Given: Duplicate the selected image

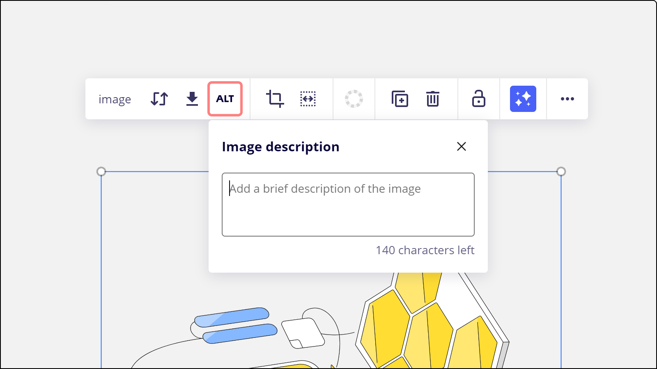Looking at the screenshot, I should pyautogui.click(x=400, y=99).
